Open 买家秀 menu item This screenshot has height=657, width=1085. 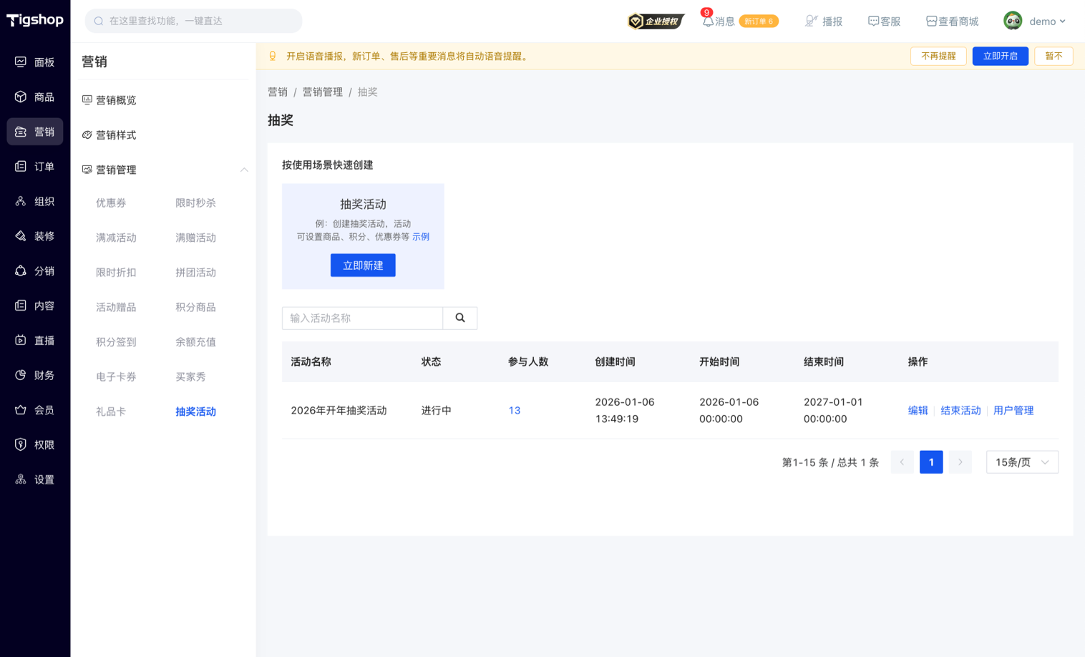pyautogui.click(x=190, y=376)
